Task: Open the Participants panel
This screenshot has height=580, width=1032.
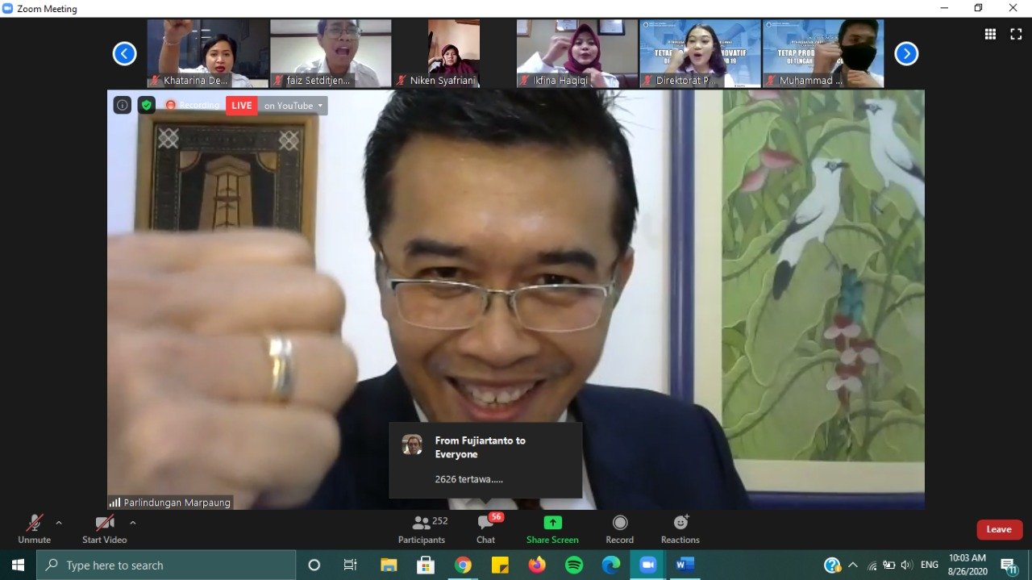Action: 421,529
